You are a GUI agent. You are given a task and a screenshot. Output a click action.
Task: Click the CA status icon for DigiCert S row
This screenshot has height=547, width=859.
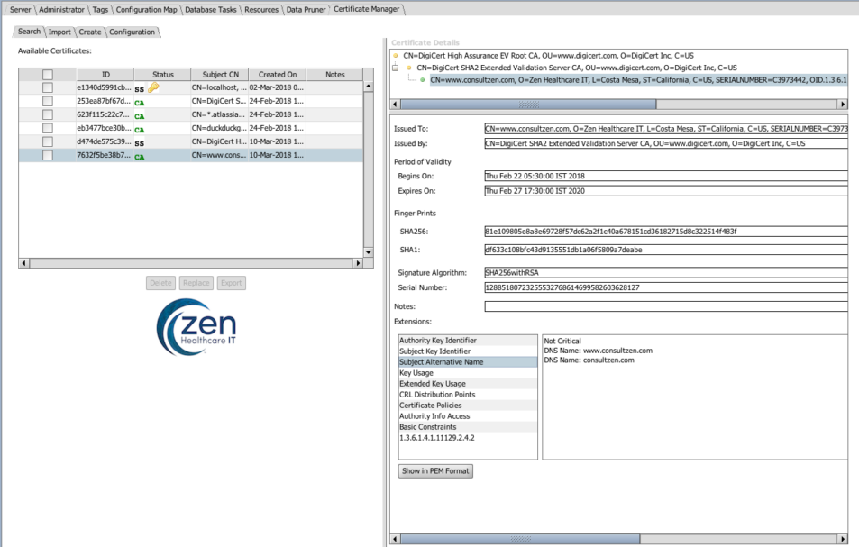(x=139, y=103)
